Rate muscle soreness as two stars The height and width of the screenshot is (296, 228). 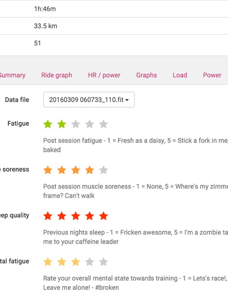tap(62, 170)
